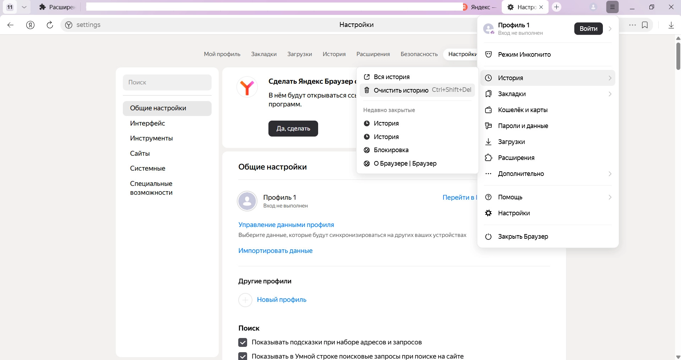Expand the Профиль 1 chevron in the menu
The width and height of the screenshot is (681, 360).
[x=610, y=29]
